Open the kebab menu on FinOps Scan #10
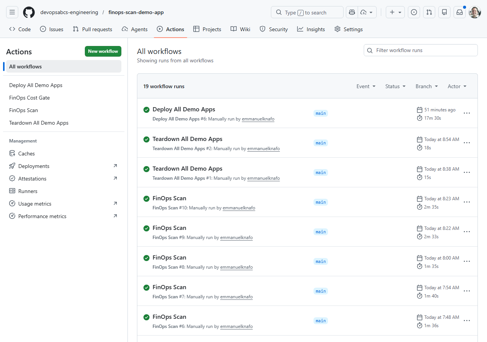The height and width of the screenshot is (342, 487). 467,202
